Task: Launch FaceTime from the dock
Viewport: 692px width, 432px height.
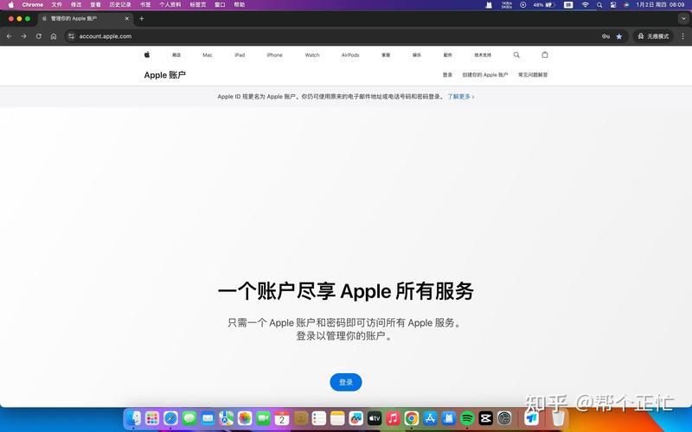Action: [263, 418]
